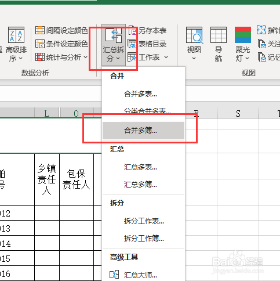Click the 条件设定颜色 icon

pyautogui.click(x=40, y=44)
